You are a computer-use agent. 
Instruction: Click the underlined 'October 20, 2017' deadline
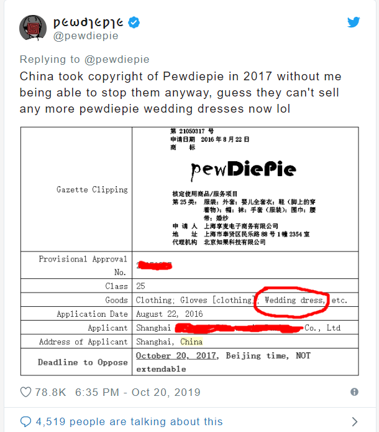click(x=177, y=355)
